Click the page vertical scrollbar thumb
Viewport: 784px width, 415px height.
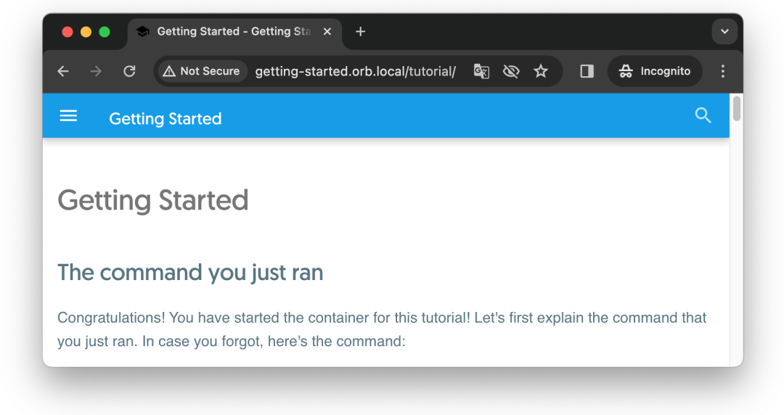pyautogui.click(x=736, y=109)
